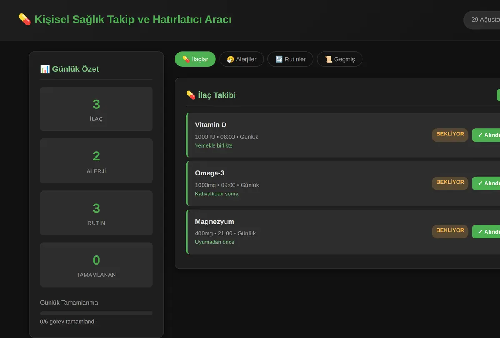The height and width of the screenshot is (338, 500).
Task: Select the TAMAMLANAN summary card
Action: (x=96, y=265)
